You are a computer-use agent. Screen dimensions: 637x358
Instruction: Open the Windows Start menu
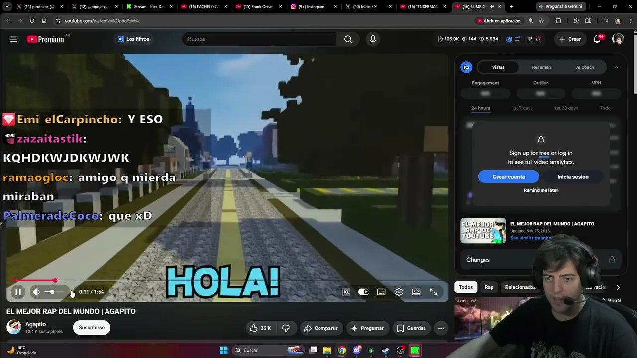coord(223,350)
